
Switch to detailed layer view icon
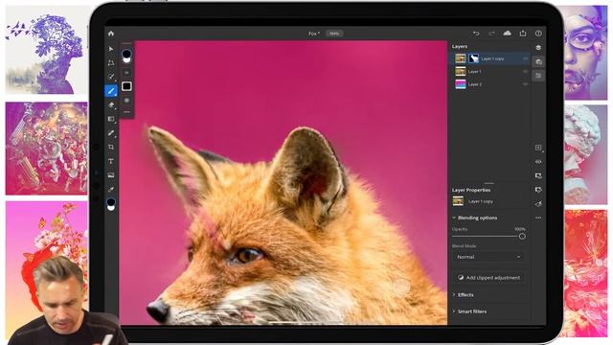(538, 61)
